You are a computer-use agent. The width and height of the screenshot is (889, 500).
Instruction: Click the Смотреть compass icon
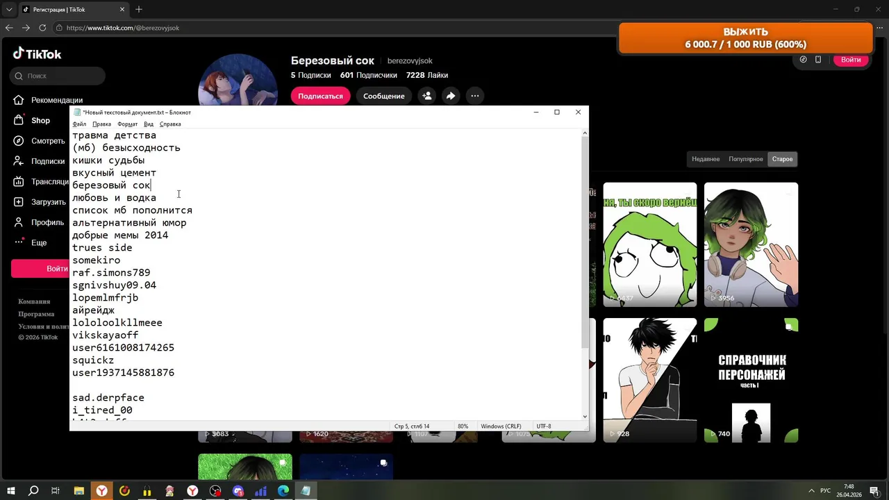(x=18, y=141)
